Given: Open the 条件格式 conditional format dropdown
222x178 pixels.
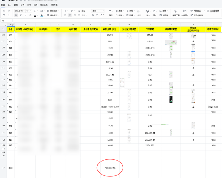Looking at the screenshot, I should coord(53,15).
